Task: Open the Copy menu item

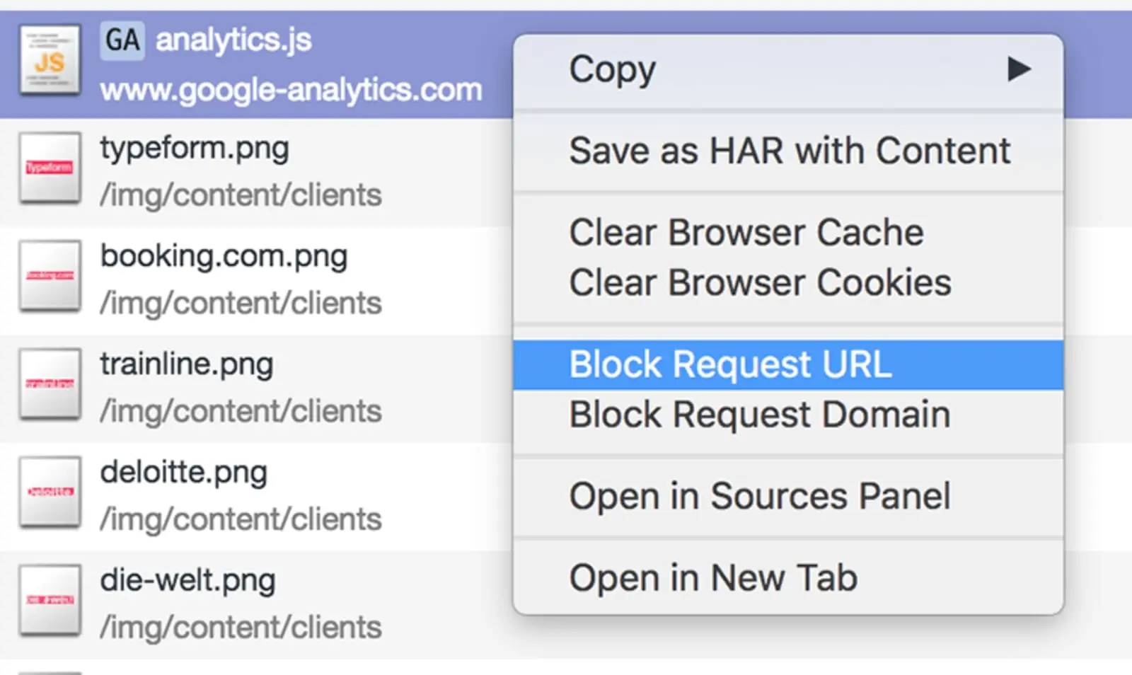Action: tap(613, 70)
